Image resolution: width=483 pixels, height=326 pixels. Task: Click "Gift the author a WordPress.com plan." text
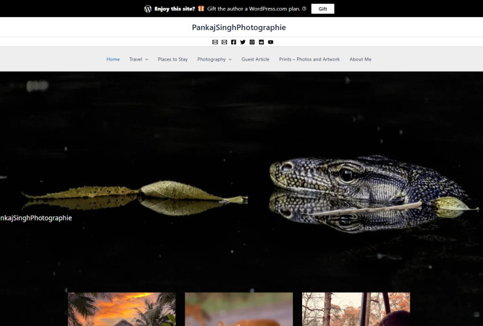click(x=254, y=8)
